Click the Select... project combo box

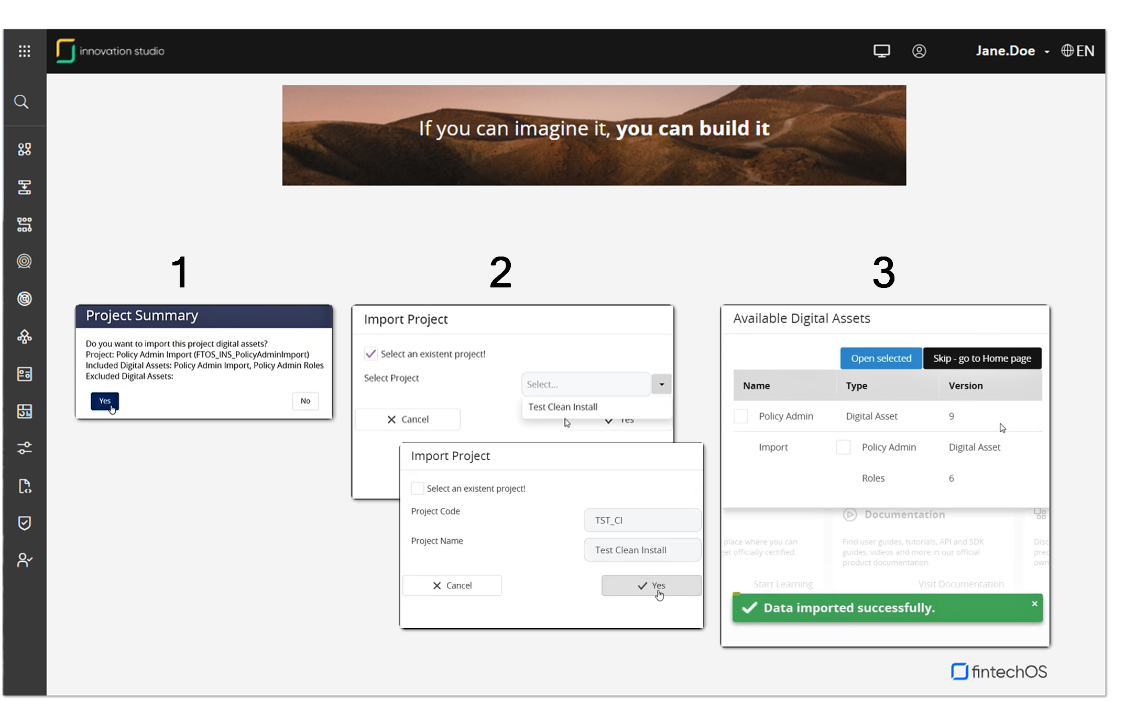pyautogui.click(x=586, y=384)
